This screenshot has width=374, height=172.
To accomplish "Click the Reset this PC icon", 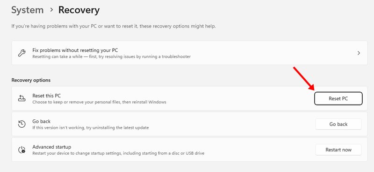I will (x=22, y=98).
